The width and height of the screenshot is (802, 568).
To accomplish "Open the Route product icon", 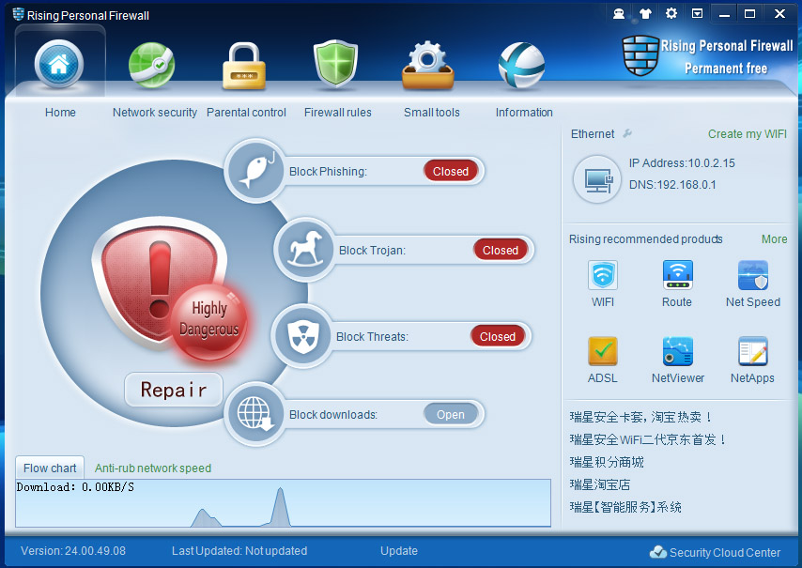I will (677, 275).
